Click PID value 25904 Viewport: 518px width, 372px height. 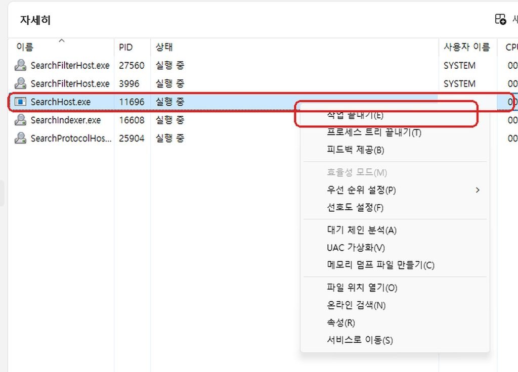(x=132, y=138)
